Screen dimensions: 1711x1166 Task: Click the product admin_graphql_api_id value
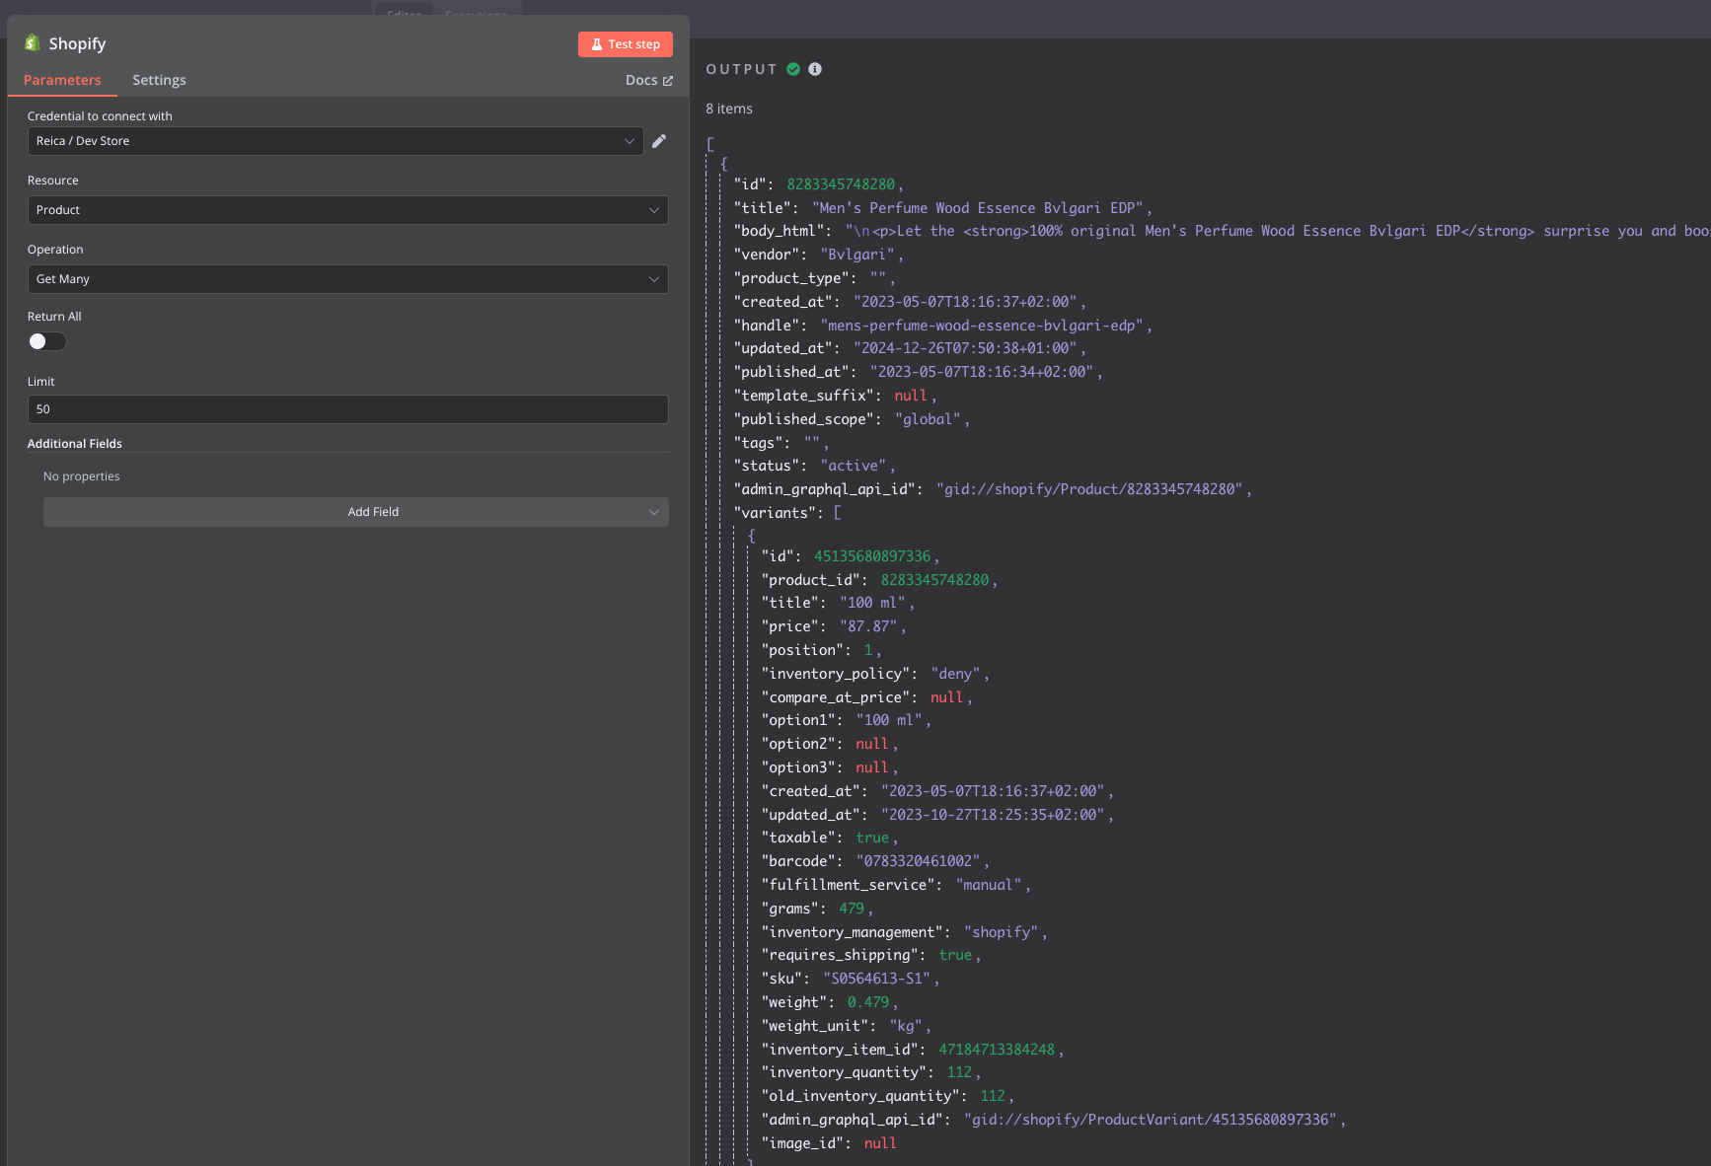[x=1090, y=489]
